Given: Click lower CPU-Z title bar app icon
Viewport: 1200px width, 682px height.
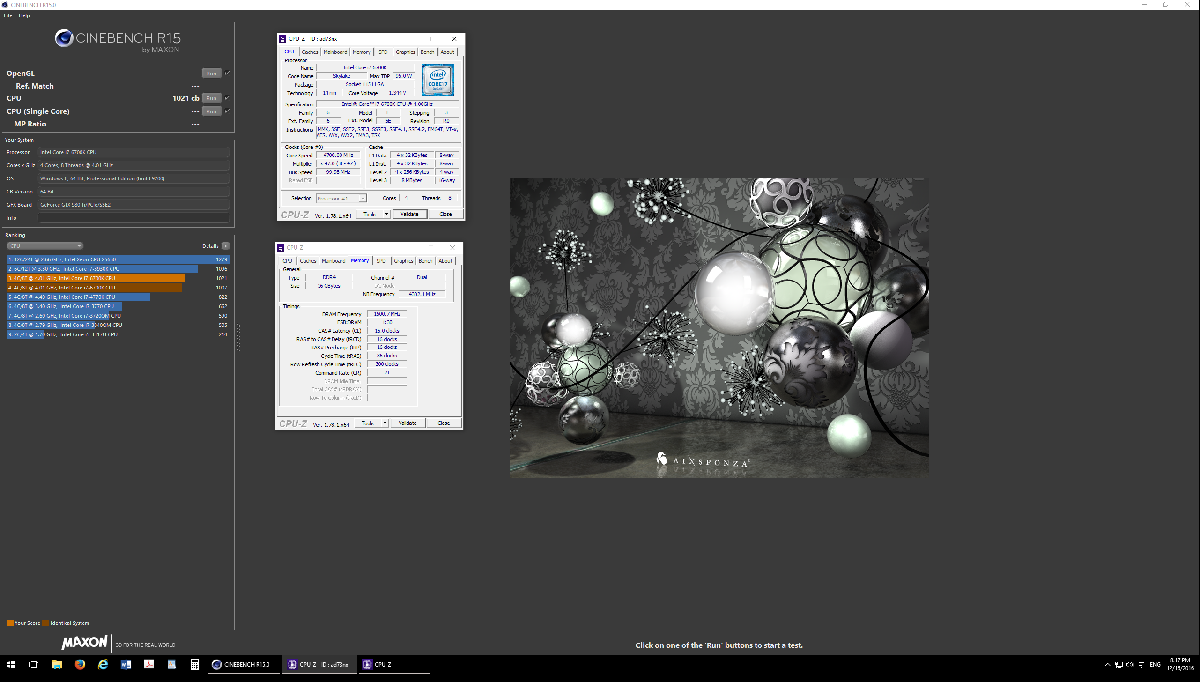Looking at the screenshot, I should (x=281, y=248).
